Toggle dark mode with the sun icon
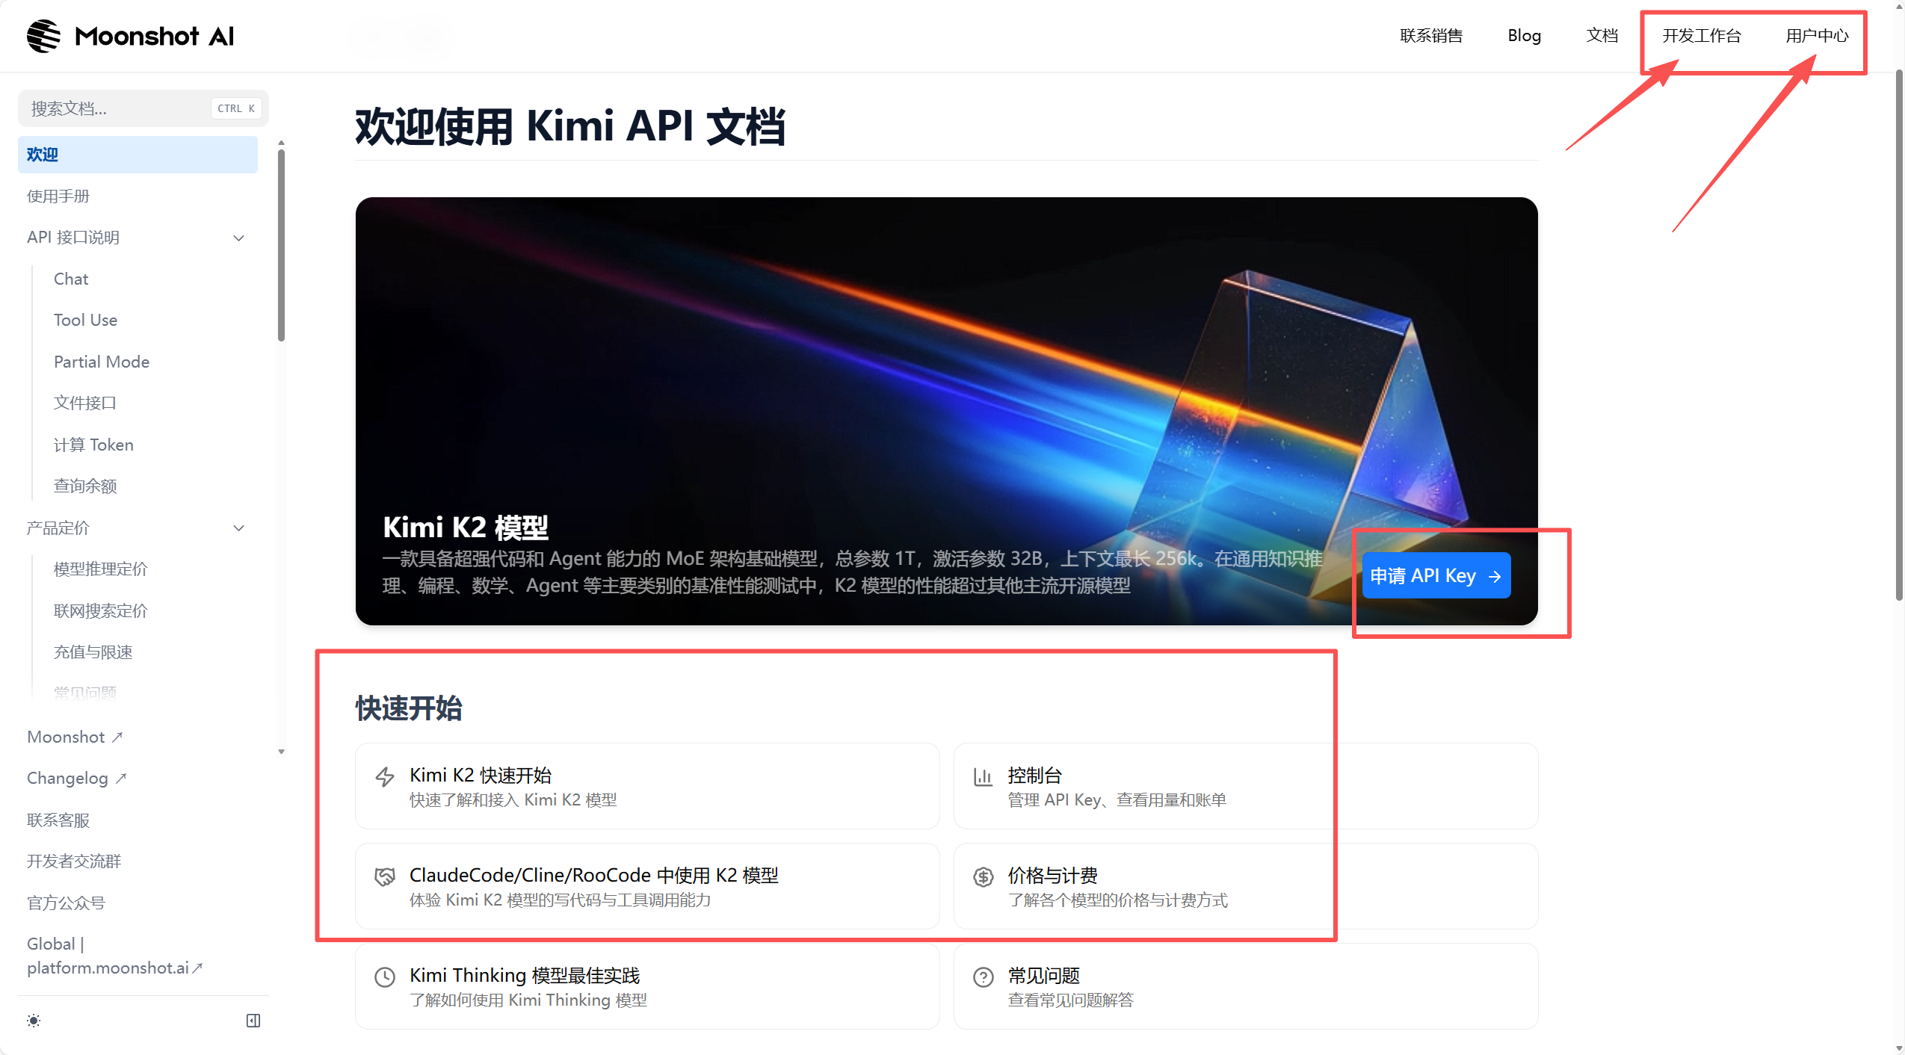Viewport: 1905px width, 1055px height. point(34,1019)
